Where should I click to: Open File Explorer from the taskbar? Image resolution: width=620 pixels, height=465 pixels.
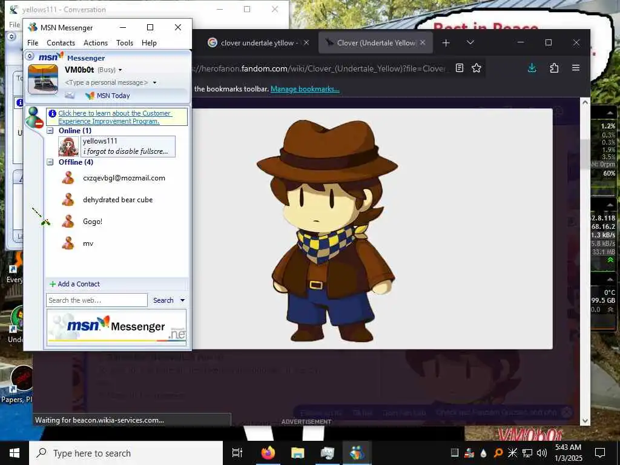coord(298,453)
